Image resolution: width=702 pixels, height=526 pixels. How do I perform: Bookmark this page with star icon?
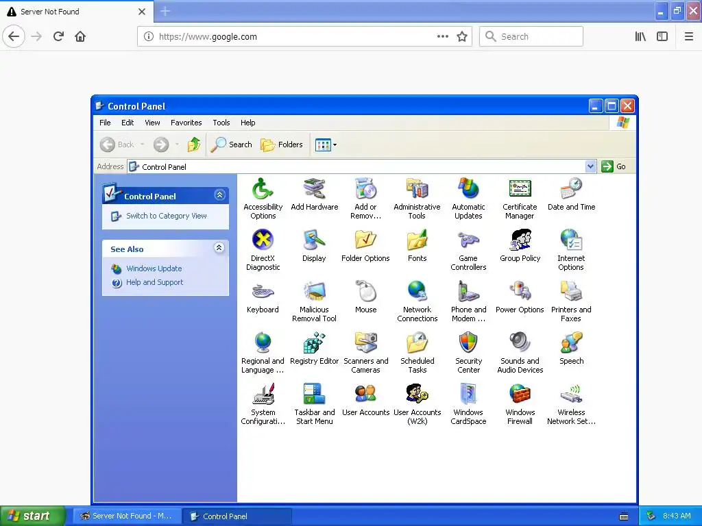[x=462, y=37]
